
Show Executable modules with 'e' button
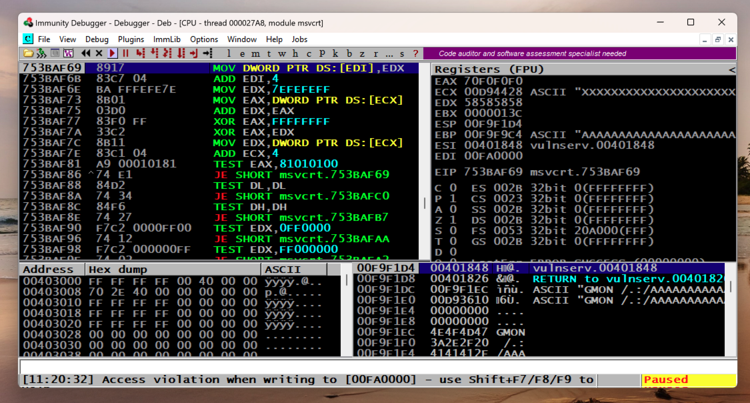point(243,53)
